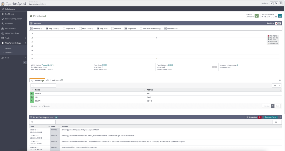
Task: Switch to Virtual Hosts tab
Action: (x=55, y=80)
